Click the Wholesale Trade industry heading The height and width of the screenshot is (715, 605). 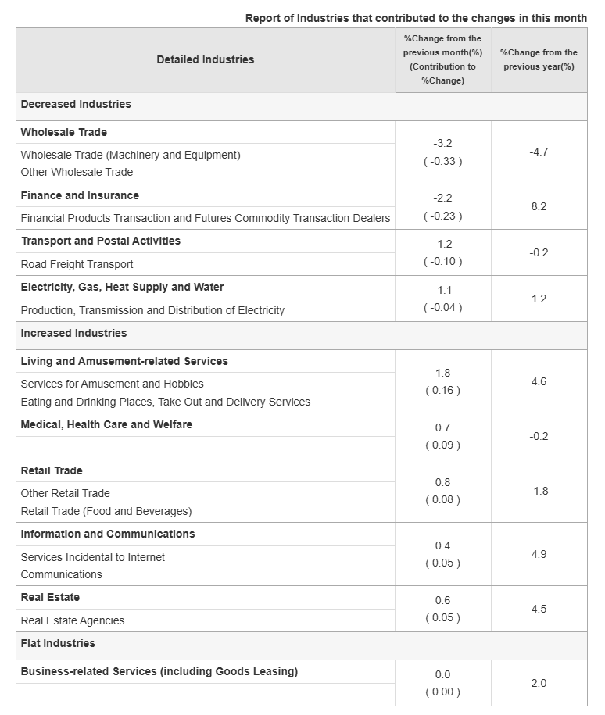click(64, 133)
